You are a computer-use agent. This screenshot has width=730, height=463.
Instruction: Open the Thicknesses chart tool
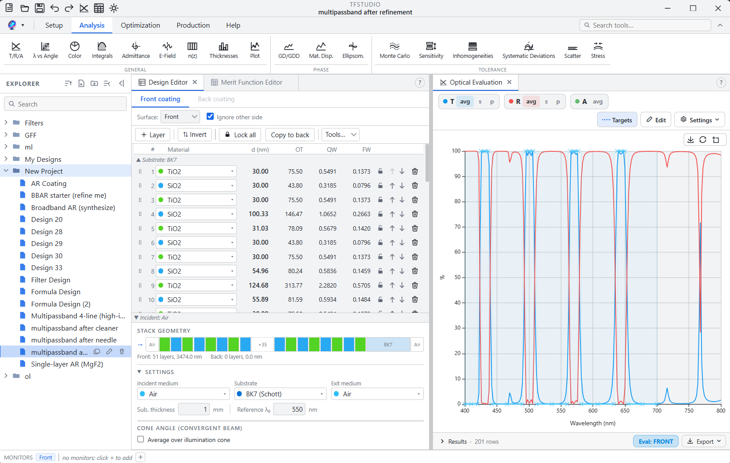[x=223, y=50]
